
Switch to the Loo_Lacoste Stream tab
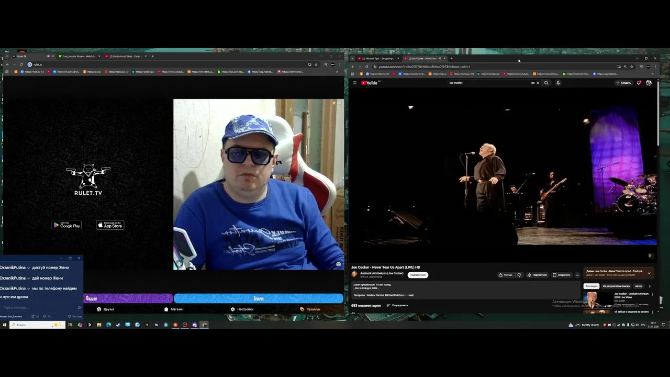coord(79,56)
